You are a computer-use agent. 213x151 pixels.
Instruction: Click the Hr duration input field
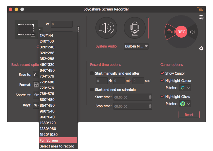[102, 81]
